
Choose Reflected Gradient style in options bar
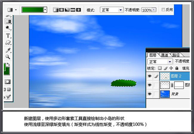[73, 10]
